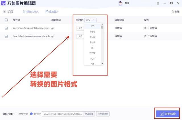Click play icon to convert beach-holiday file

(145, 36)
